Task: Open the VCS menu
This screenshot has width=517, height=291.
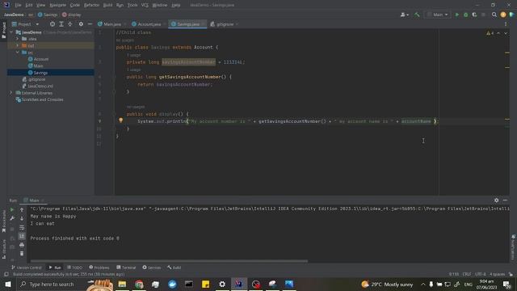Action: [145, 5]
